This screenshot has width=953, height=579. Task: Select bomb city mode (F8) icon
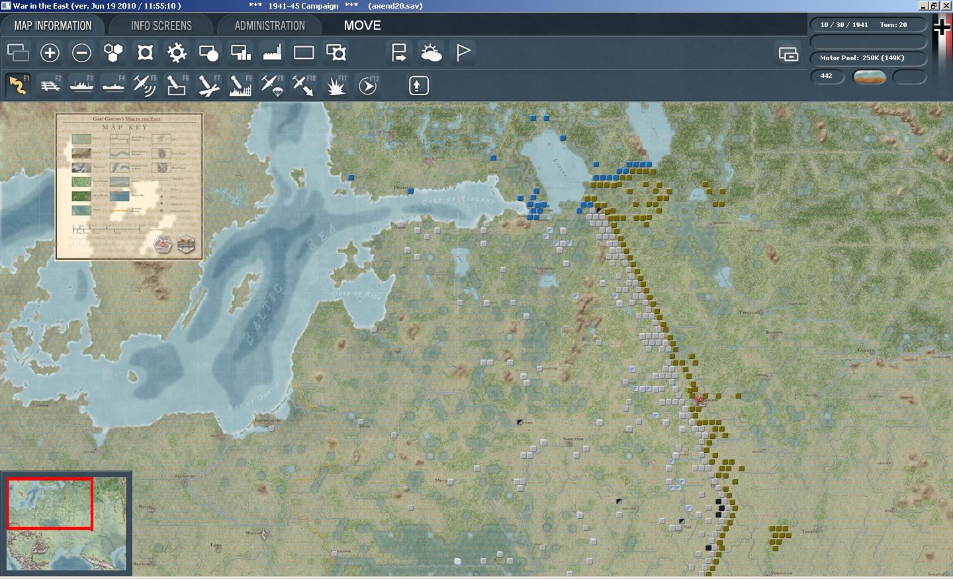[240, 85]
